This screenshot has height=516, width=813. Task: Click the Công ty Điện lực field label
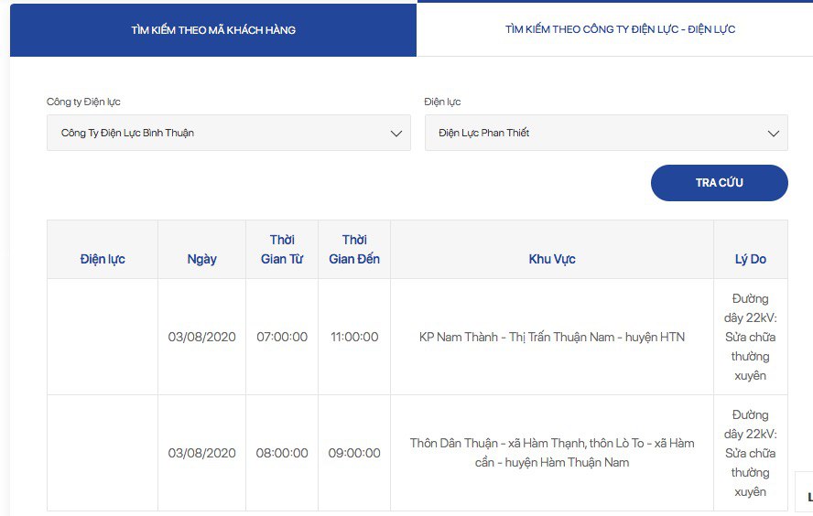pos(83,102)
